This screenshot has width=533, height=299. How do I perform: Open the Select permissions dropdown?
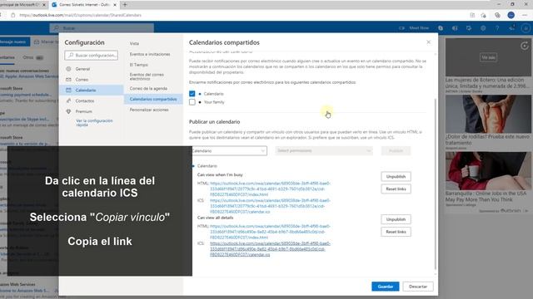coord(324,151)
